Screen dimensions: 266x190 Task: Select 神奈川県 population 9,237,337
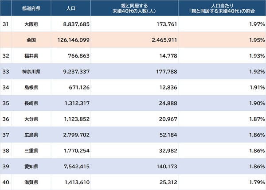click(x=74, y=71)
